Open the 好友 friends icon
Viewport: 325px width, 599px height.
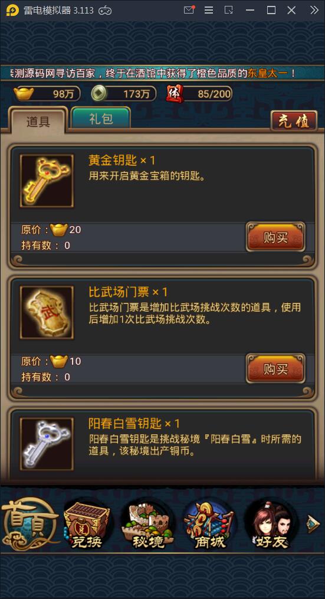click(x=270, y=525)
